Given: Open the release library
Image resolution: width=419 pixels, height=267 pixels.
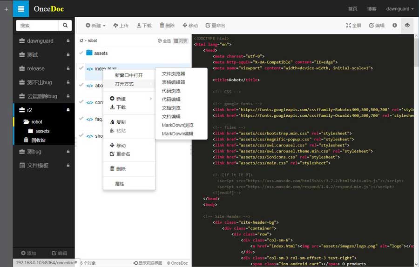Looking at the screenshot, I should click(x=35, y=68).
